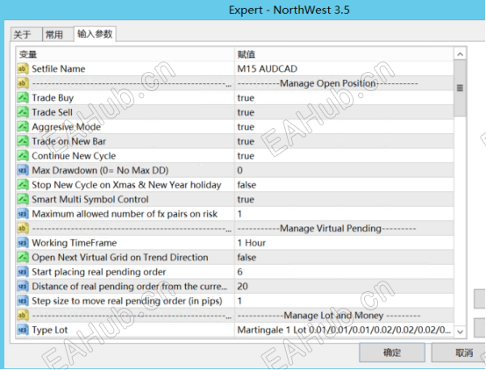Click the icon beside Continue New Cycle
Viewport: 486px width, 370px height.
coord(23,155)
